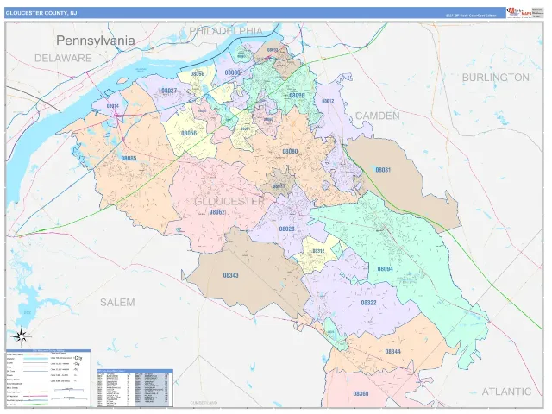Click the MarketMaps logo in the header
Viewport: 552px width, 414px height.
[519, 12]
